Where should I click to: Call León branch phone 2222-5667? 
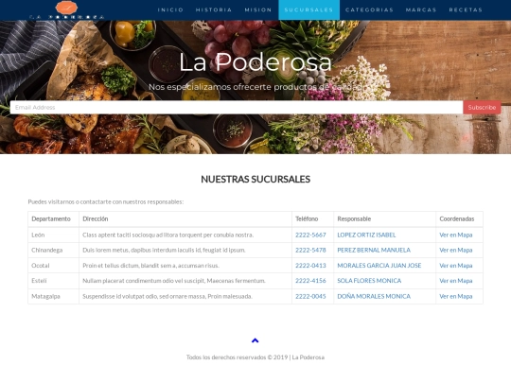tap(310, 235)
